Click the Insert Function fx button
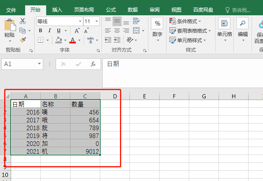This screenshot has width=263, height=181. (93, 64)
